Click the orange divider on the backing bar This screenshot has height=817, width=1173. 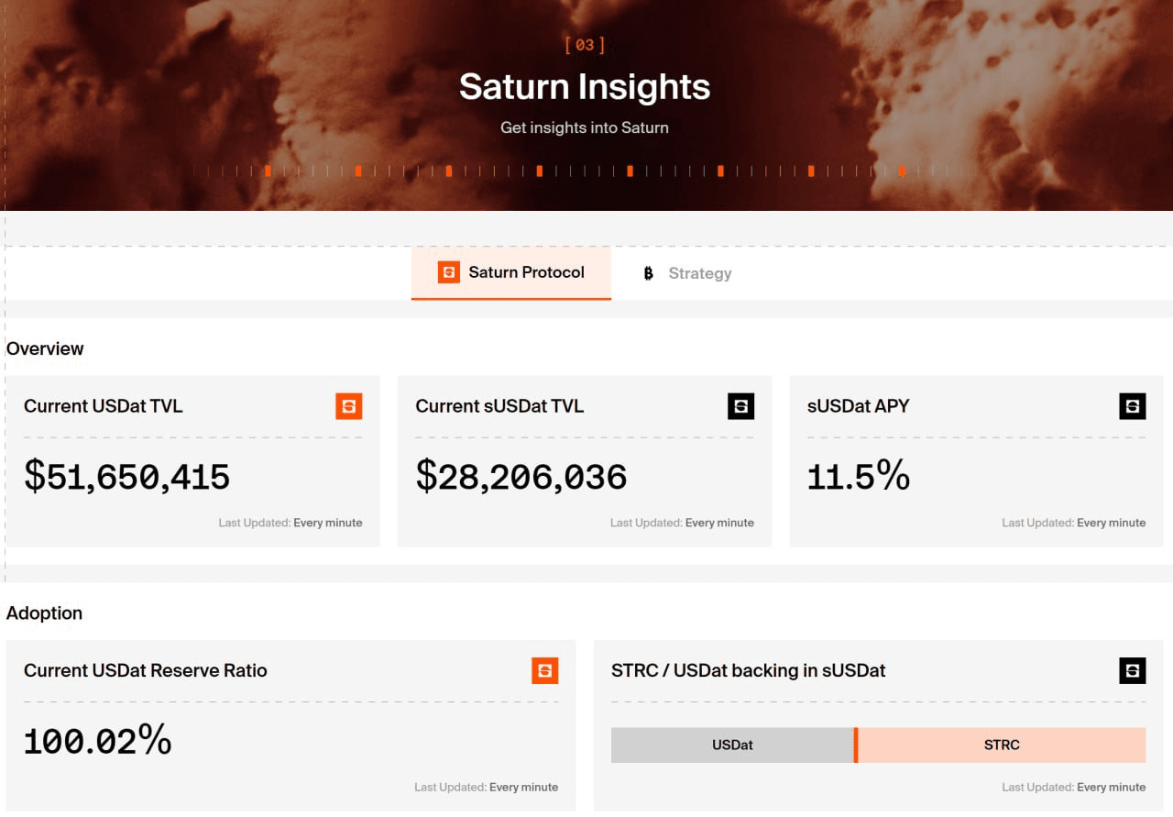click(x=856, y=745)
